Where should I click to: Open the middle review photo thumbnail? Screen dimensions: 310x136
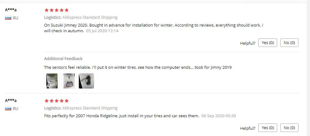click(69, 81)
